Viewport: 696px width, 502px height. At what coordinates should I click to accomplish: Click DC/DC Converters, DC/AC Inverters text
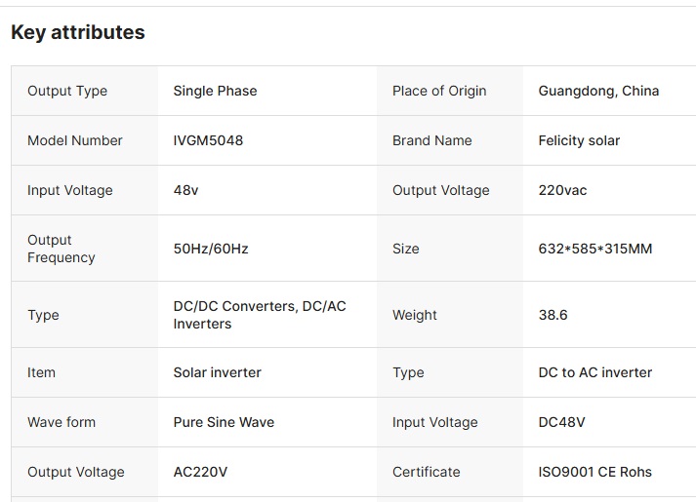point(260,315)
